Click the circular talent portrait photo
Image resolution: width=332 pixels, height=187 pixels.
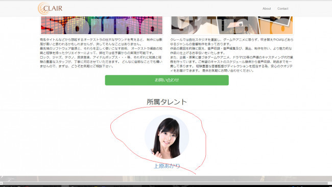click(x=167, y=137)
